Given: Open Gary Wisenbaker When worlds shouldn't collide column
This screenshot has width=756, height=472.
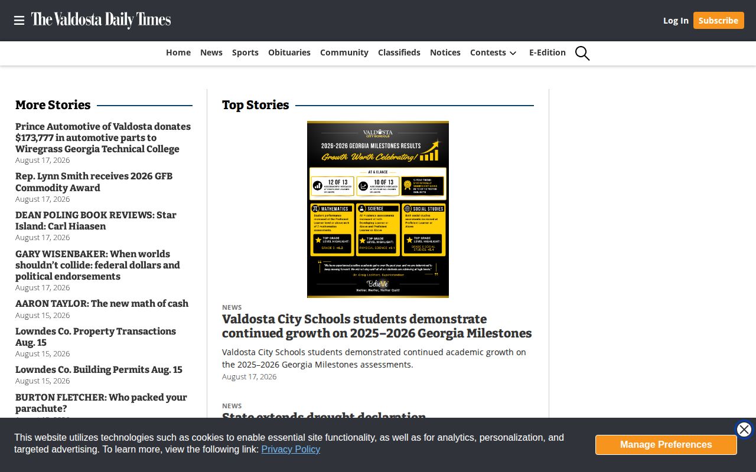Looking at the screenshot, I should [x=97, y=265].
